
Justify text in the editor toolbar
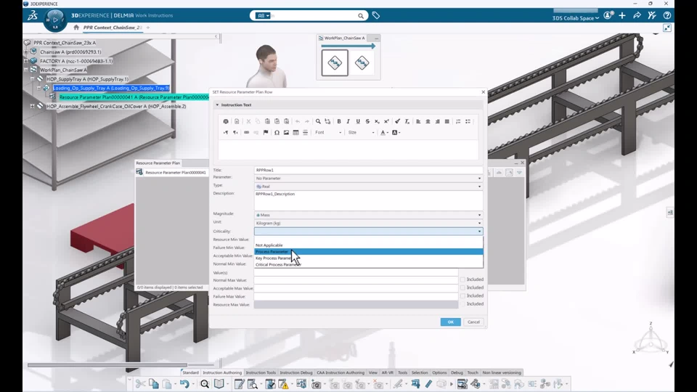[447, 121]
